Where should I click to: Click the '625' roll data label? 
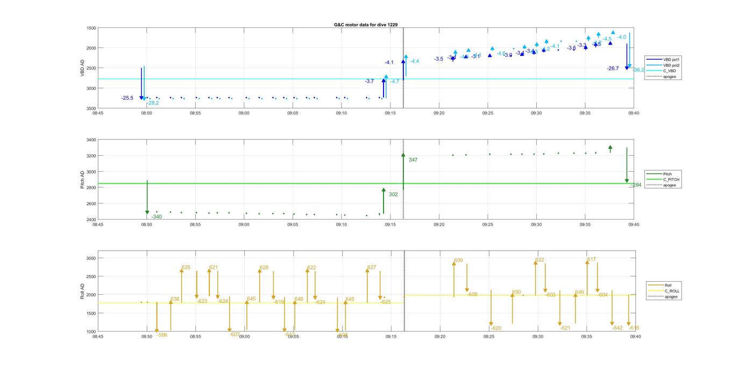(x=186, y=267)
